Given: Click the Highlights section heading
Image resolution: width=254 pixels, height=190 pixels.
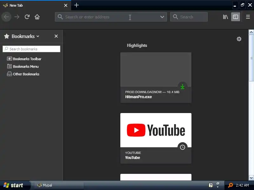Looking at the screenshot, I should (137, 45).
